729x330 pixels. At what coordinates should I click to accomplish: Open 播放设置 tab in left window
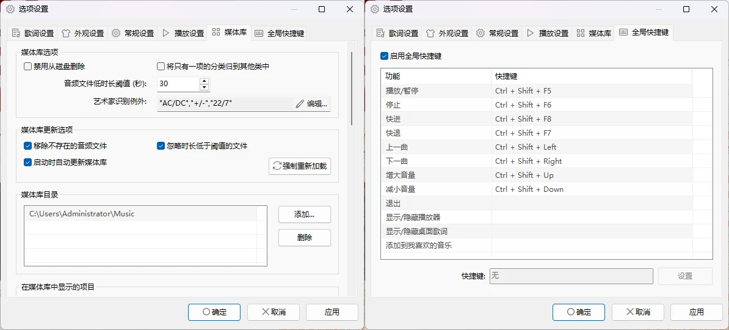pos(182,33)
